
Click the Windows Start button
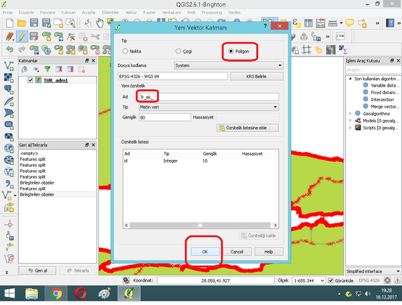click(x=10, y=294)
